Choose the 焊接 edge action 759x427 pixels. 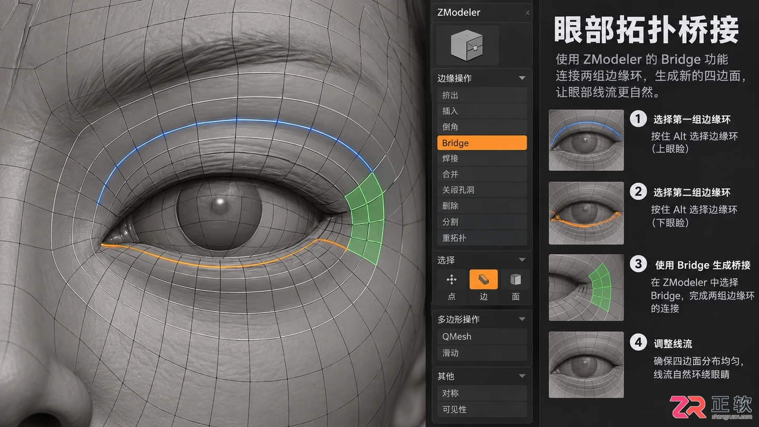pyautogui.click(x=482, y=159)
